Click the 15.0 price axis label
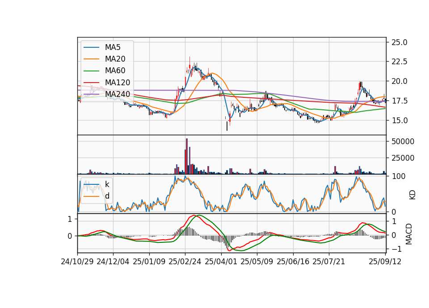429x308 pixels. pos(400,120)
